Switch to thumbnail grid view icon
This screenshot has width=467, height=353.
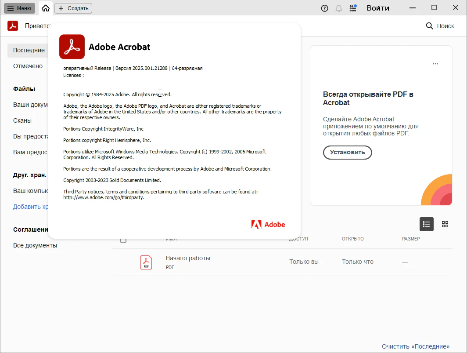tap(445, 224)
